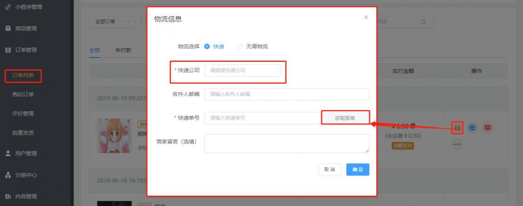The width and height of the screenshot is (523, 206).
Task: Click the 余额支付 payment tag
Action: pos(403,146)
